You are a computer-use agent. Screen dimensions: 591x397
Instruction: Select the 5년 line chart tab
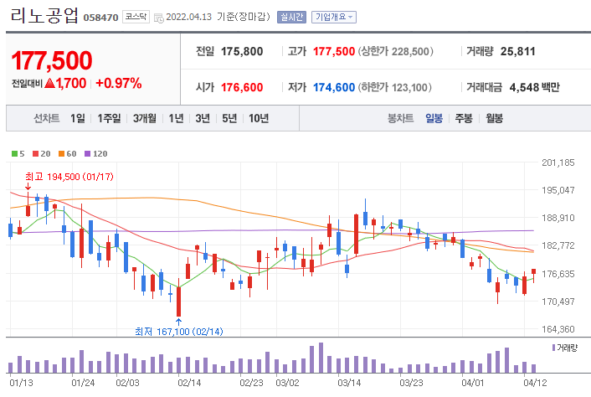229,118
